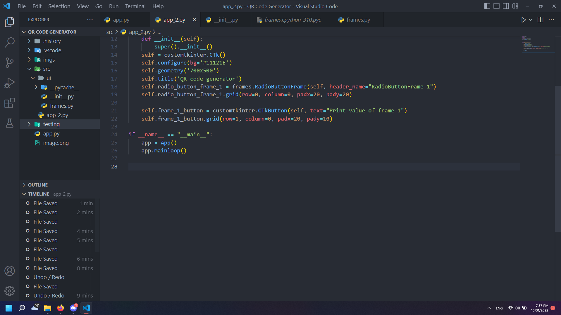The width and height of the screenshot is (561, 315).
Task: Select 'File Saved 1 min' timeline entry
Action: click(x=60, y=203)
